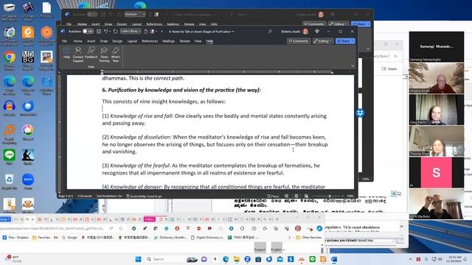Click the New document icon in Quick Access Toolbar
This screenshot has width=472, height=265.
(x=146, y=31)
